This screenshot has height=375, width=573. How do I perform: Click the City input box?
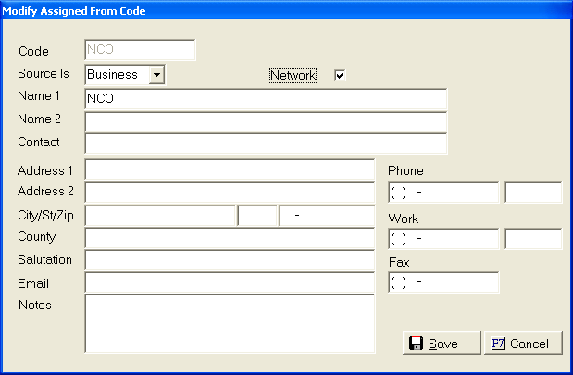(160, 216)
